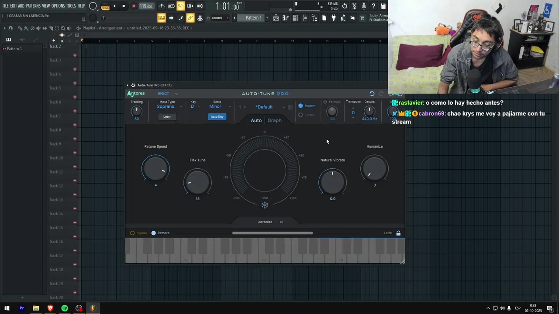The width and height of the screenshot is (559, 314).
Task: Click the Learn button
Action: pos(167,116)
